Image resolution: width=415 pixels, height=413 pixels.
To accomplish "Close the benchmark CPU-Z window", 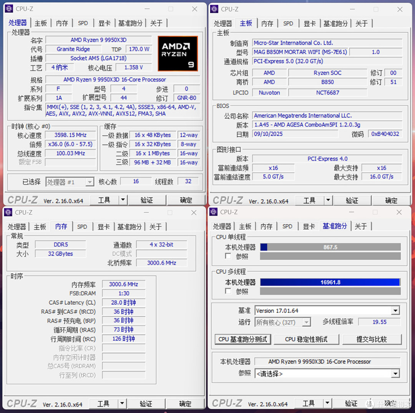I will [x=399, y=212].
